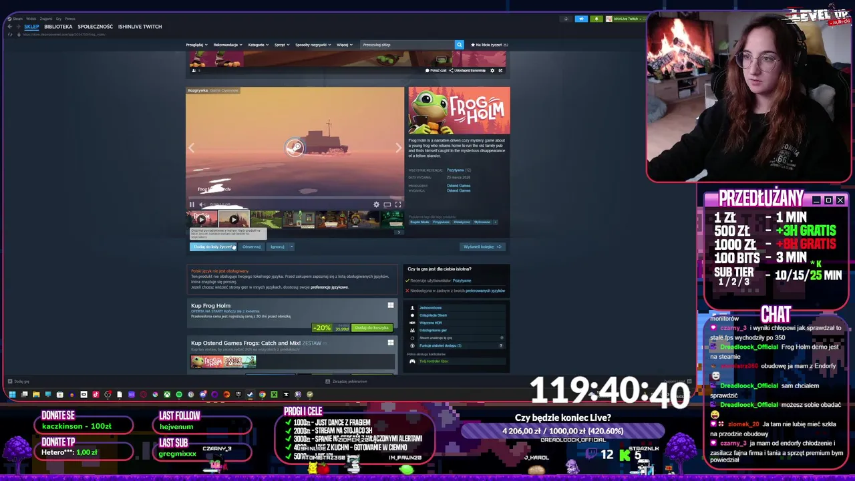Open Frog Holm Desktop Fishing bundle image

click(223, 362)
